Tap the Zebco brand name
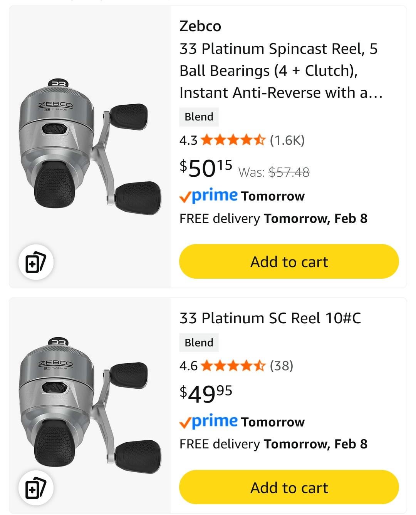The image size is (416, 515). [200, 26]
